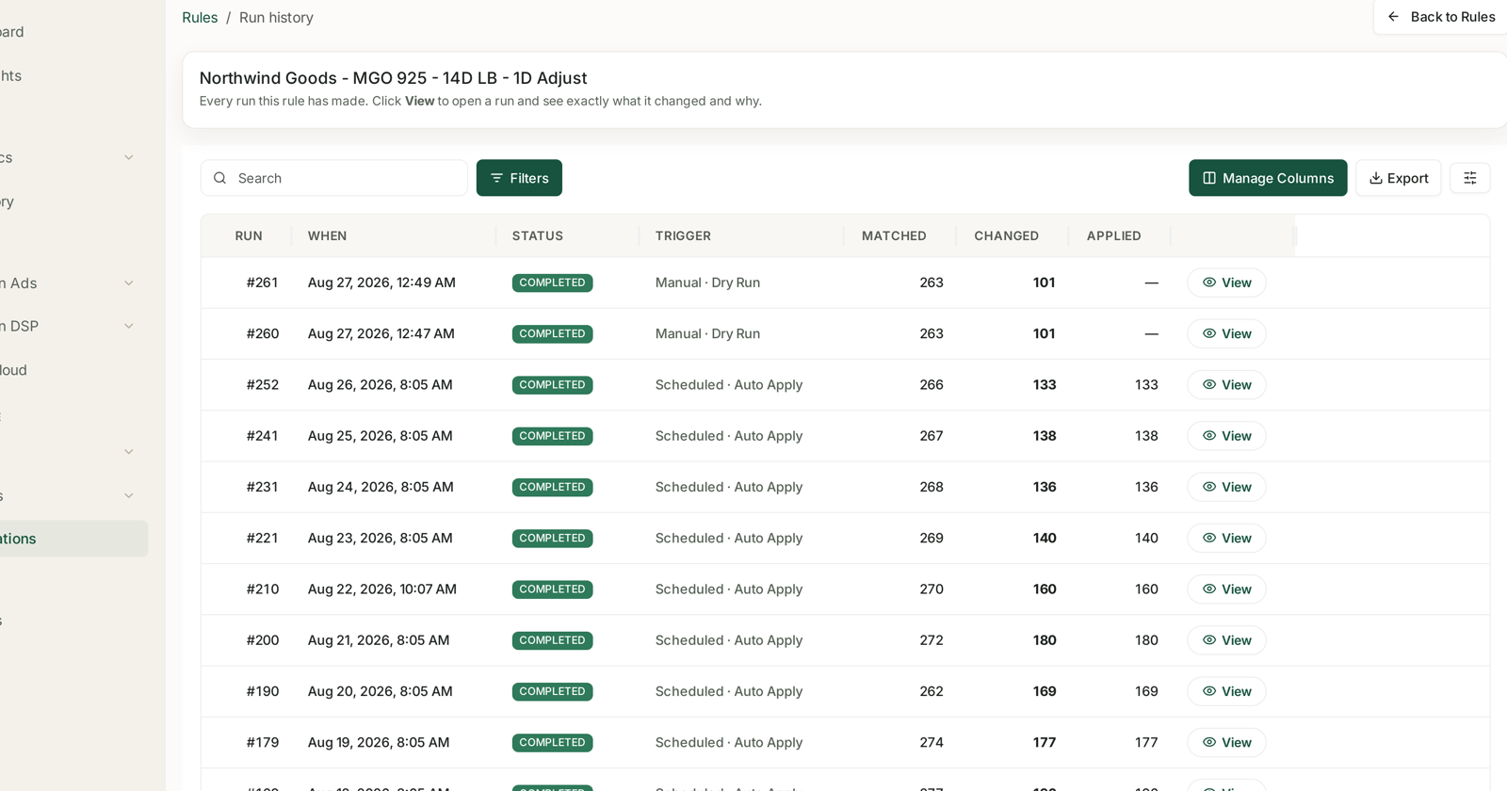The height and width of the screenshot is (791, 1507).
Task: Click the Rules breadcrumb link
Action: (200, 18)
